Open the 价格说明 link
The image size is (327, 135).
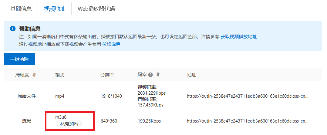point(111,44)
